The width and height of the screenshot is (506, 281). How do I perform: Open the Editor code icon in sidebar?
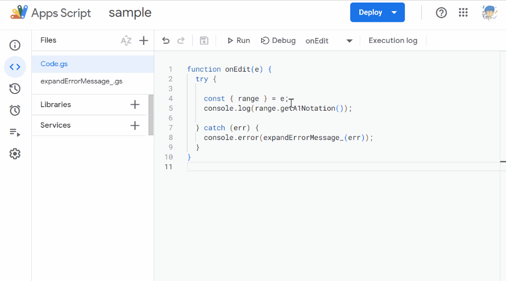15,67
